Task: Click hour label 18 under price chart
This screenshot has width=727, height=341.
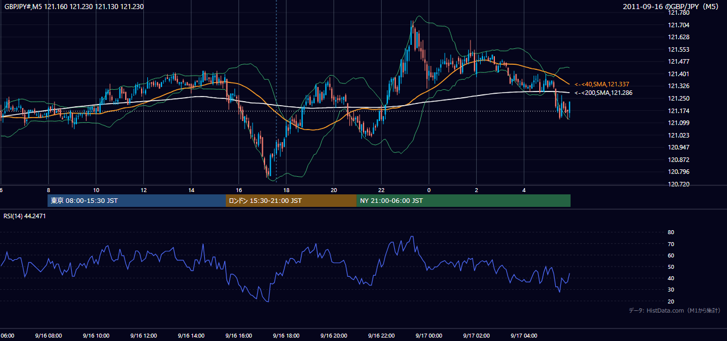Action: 286,190
